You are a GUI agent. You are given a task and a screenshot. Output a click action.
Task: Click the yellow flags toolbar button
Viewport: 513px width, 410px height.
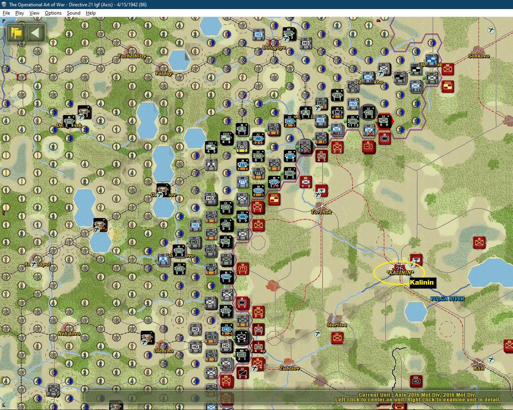(x=17, y=33)
